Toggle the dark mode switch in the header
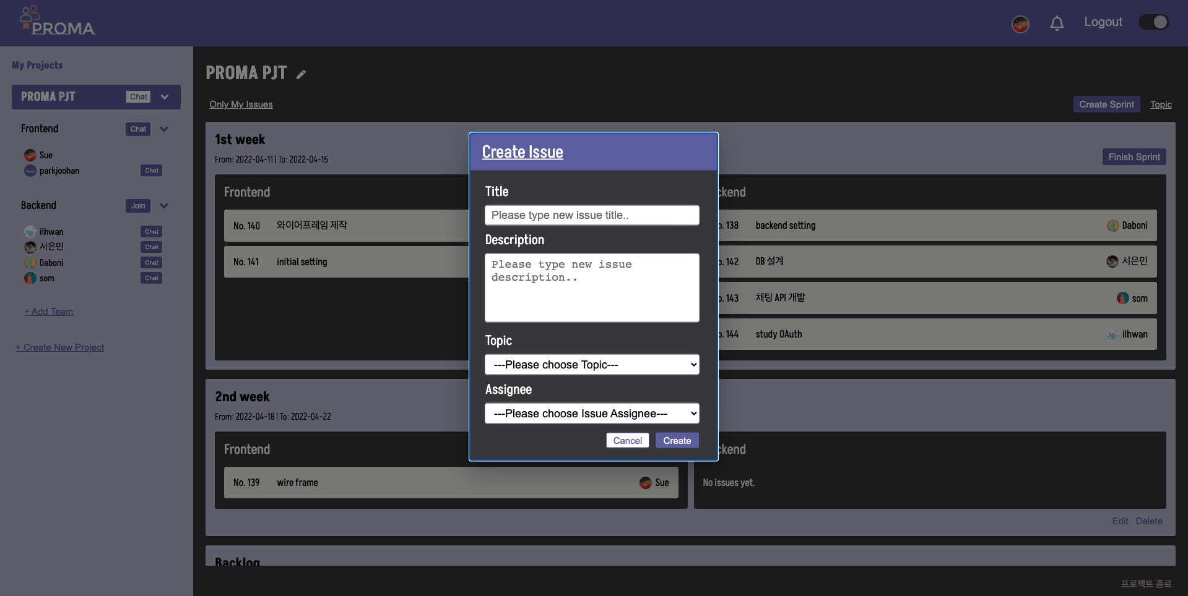The image size is (1188, 596). [x=1153, y=21]
